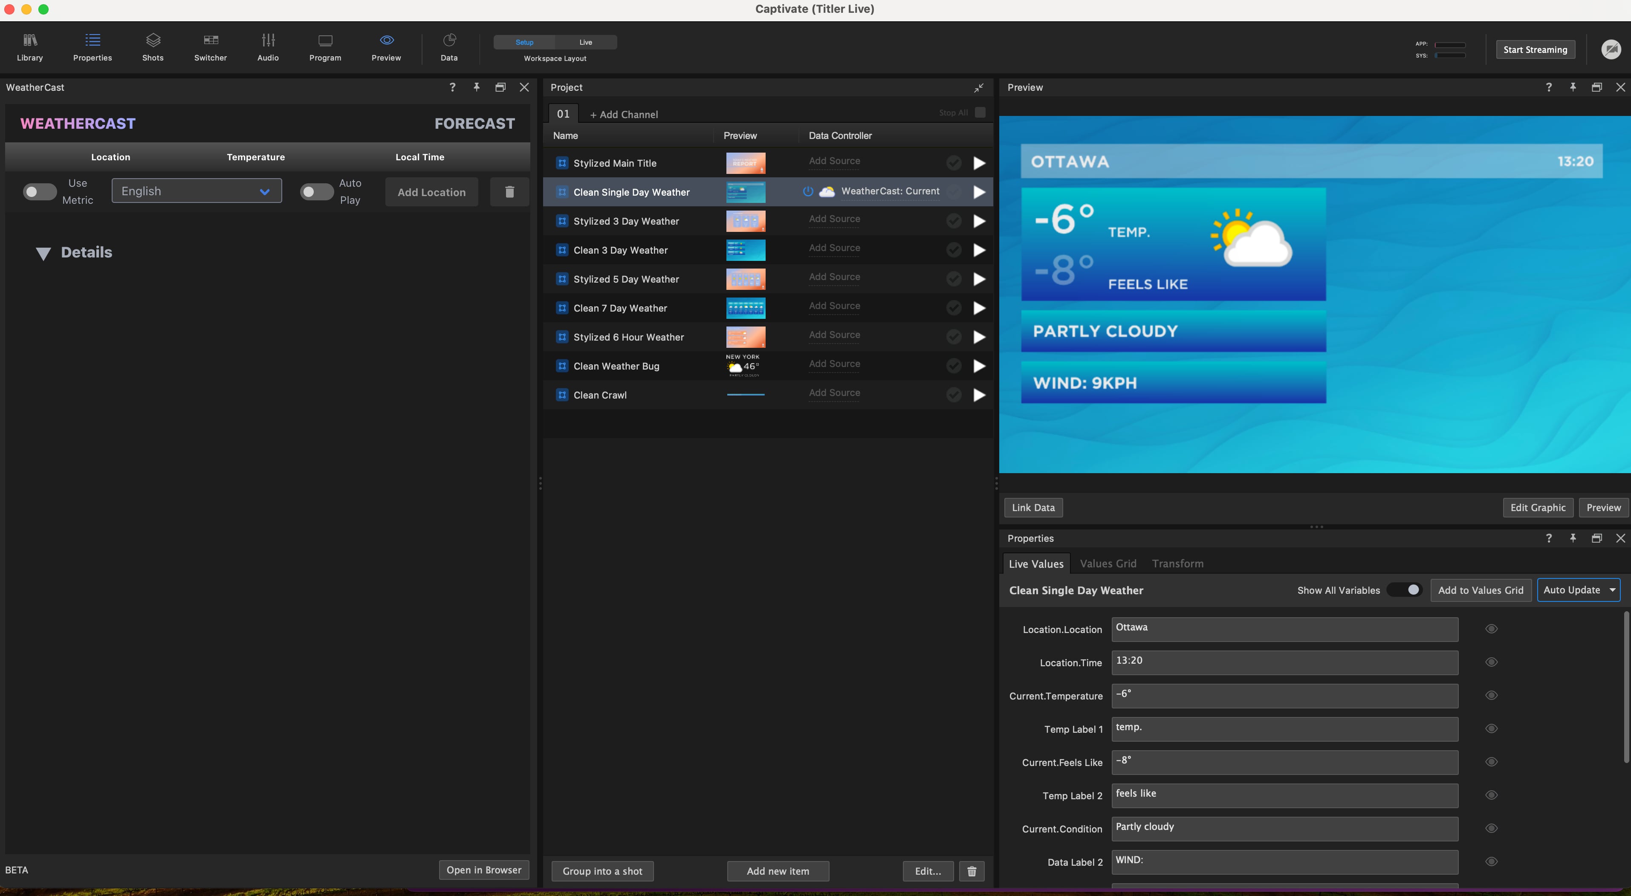This screenshot has height=896, width=1631.
Task: Toggle Show All Variables switch
Action: pos(1405,590)
